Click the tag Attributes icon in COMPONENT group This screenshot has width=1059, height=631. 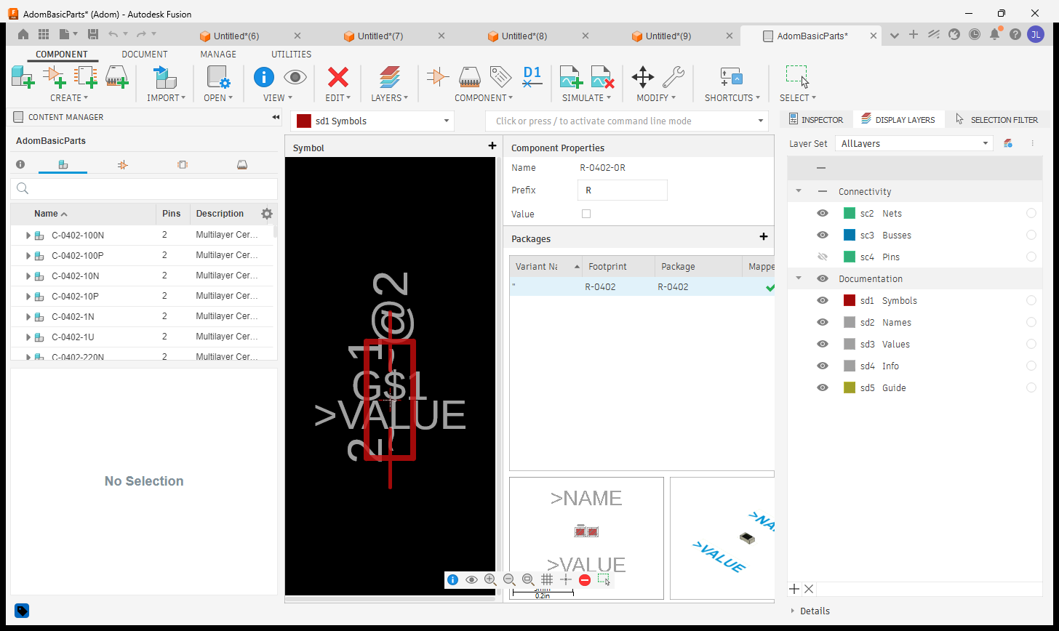500,76
